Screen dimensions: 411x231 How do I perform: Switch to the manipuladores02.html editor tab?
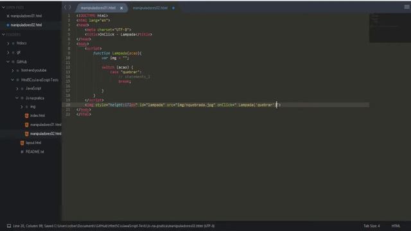pyautogui.click(x=150, y=8)
